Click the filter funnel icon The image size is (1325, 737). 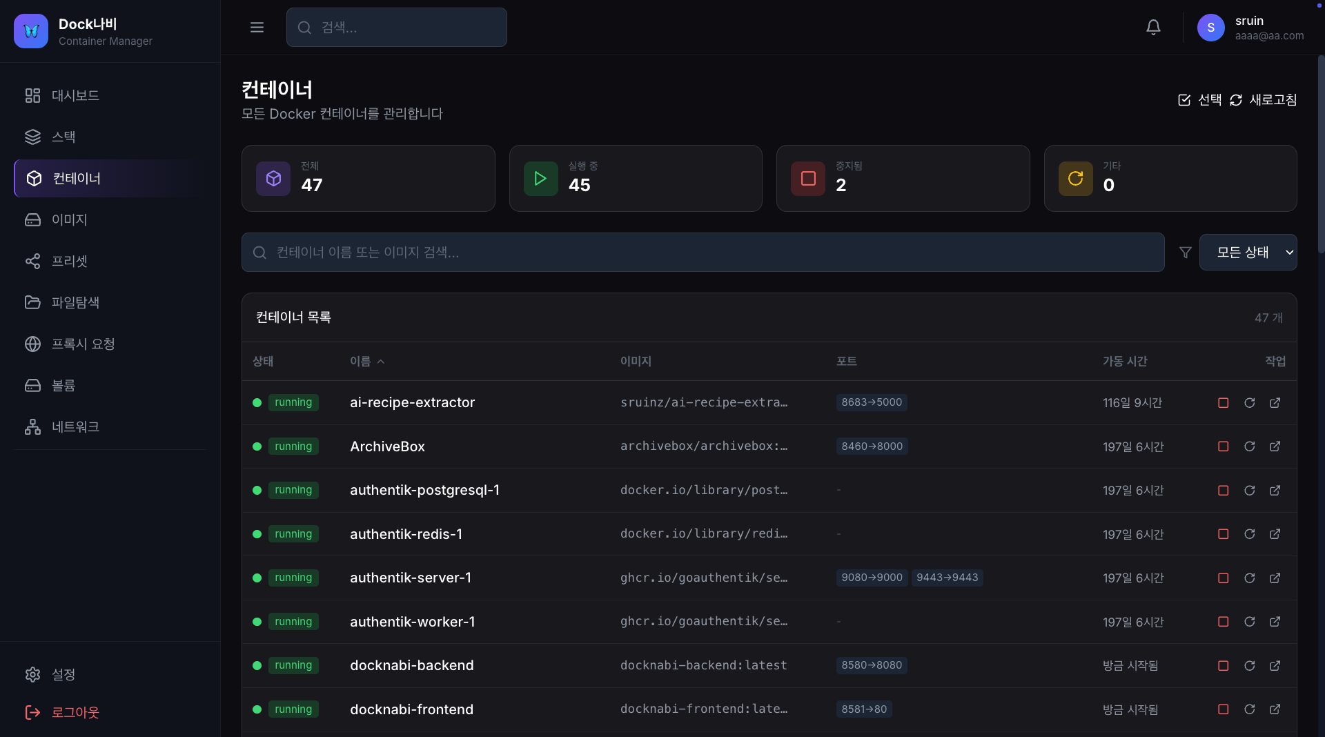point(1185,253)
